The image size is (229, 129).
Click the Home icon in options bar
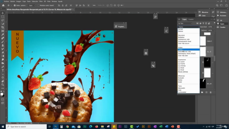point(3,5)
